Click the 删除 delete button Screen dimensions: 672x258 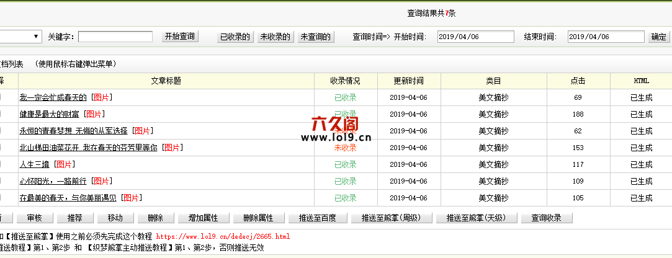(x=155, y=218)
